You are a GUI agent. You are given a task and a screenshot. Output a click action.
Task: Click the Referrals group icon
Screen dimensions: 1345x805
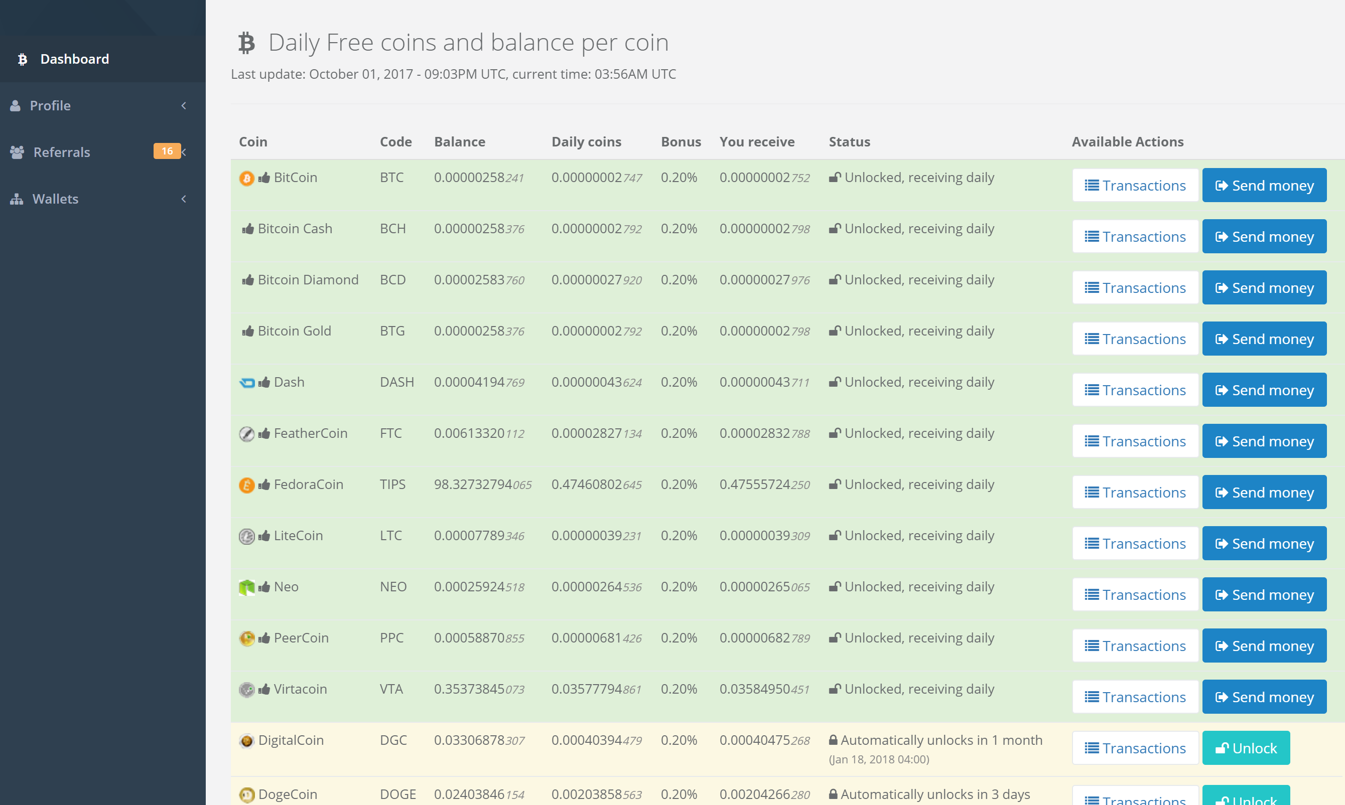tap(17, 152)
